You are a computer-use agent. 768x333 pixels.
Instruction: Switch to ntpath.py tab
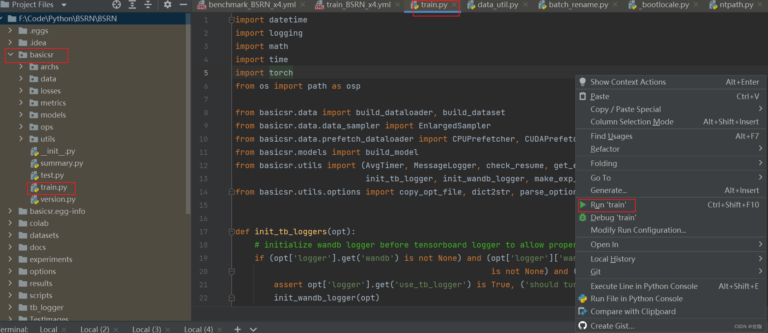pyautogui.click(x=736, y=5)
